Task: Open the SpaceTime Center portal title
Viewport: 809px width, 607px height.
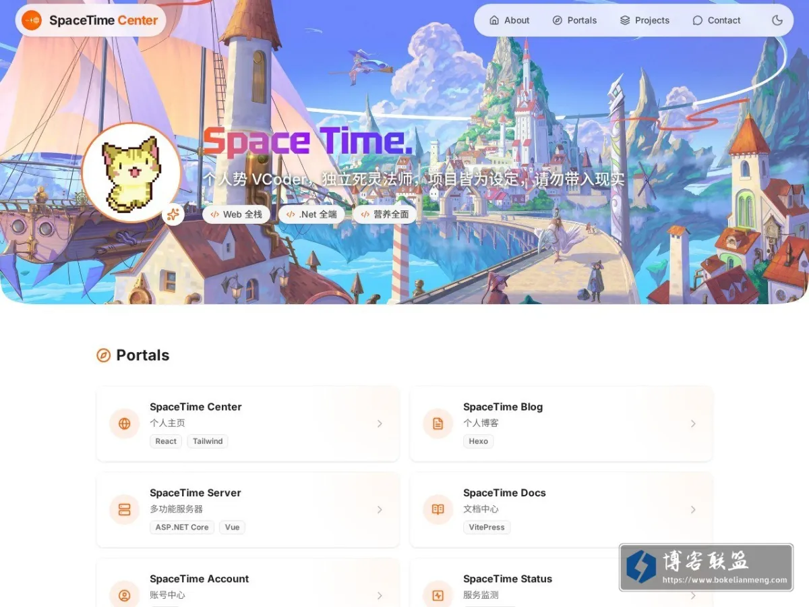Action: click(196, 407)
